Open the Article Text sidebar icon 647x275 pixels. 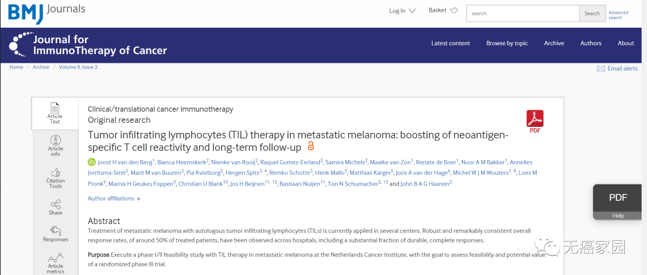pyautogui.click(x=55, y=113)
